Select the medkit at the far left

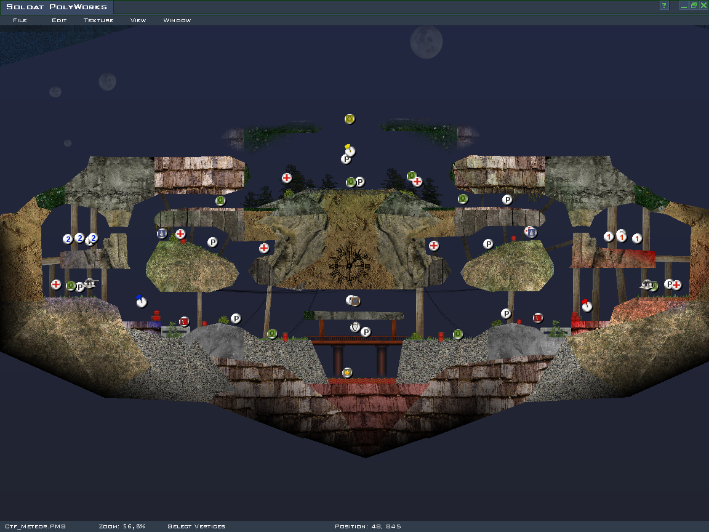pos(56,284)
